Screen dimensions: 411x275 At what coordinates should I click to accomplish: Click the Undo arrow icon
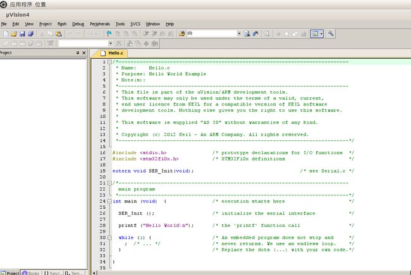pos(70,34)
